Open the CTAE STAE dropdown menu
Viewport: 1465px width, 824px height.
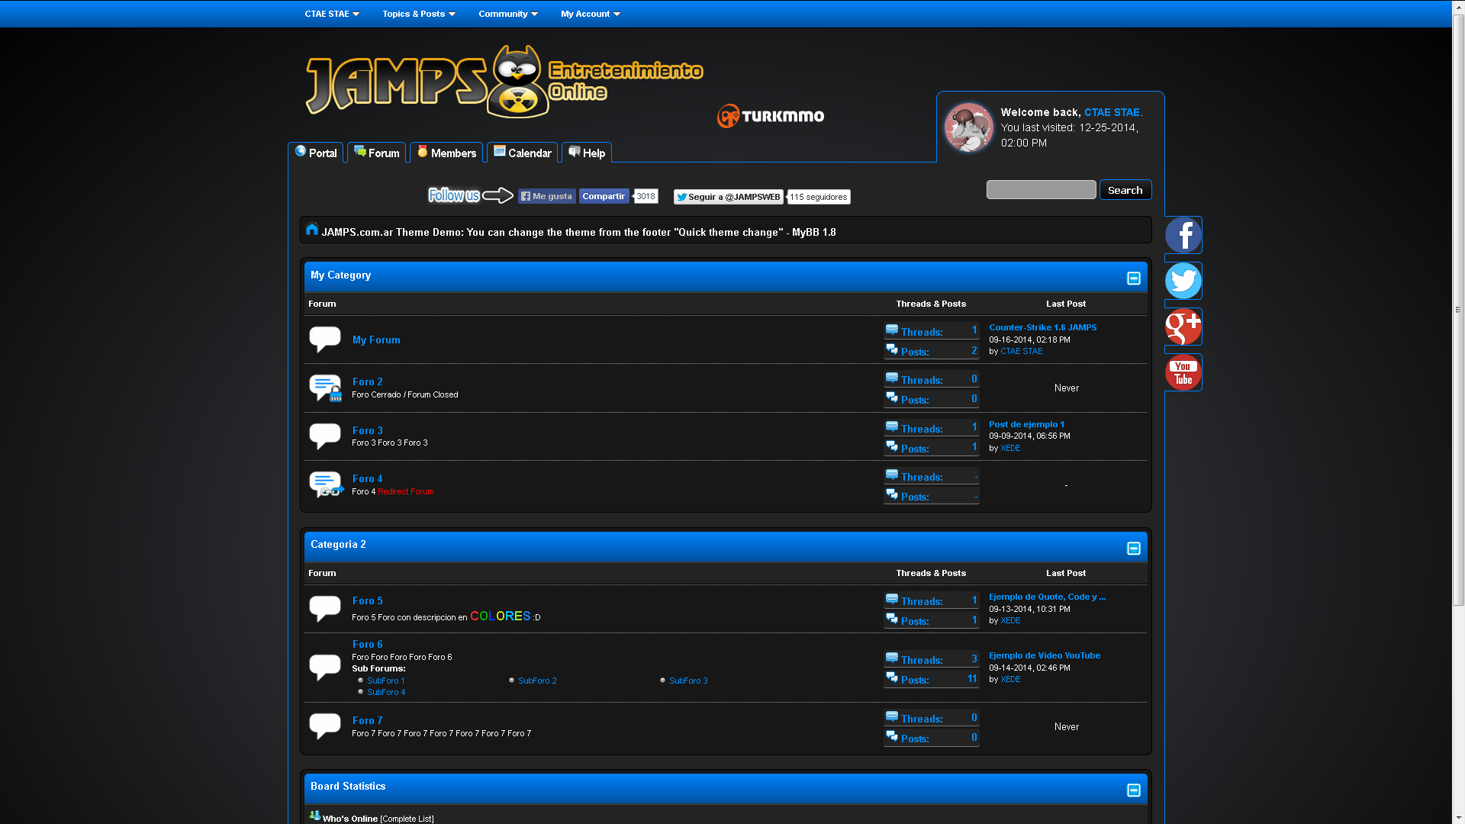[332, 14]
